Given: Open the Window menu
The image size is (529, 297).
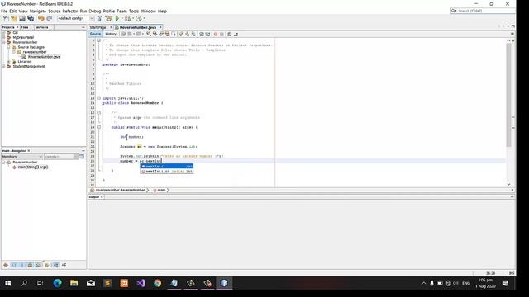Looking at the screenshot, I should (149, 11).
